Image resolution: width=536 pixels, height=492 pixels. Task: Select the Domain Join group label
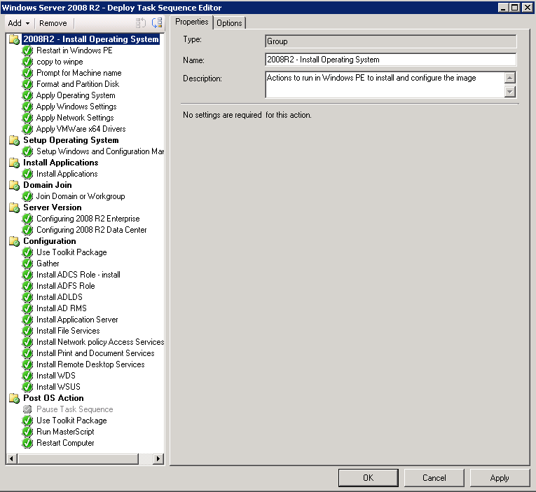pos(48,185)
